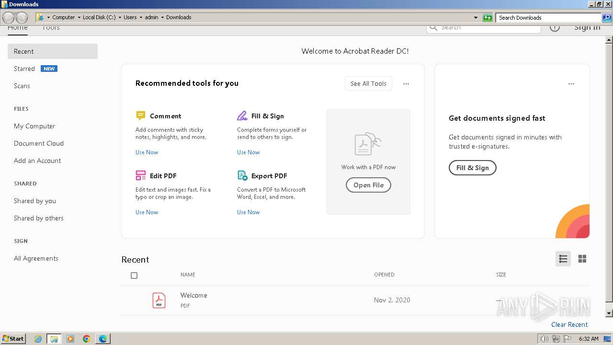Sort by SIZE column header
This screenshot has width=613, height=345.
pyautogui.click(x=501, y=275)
